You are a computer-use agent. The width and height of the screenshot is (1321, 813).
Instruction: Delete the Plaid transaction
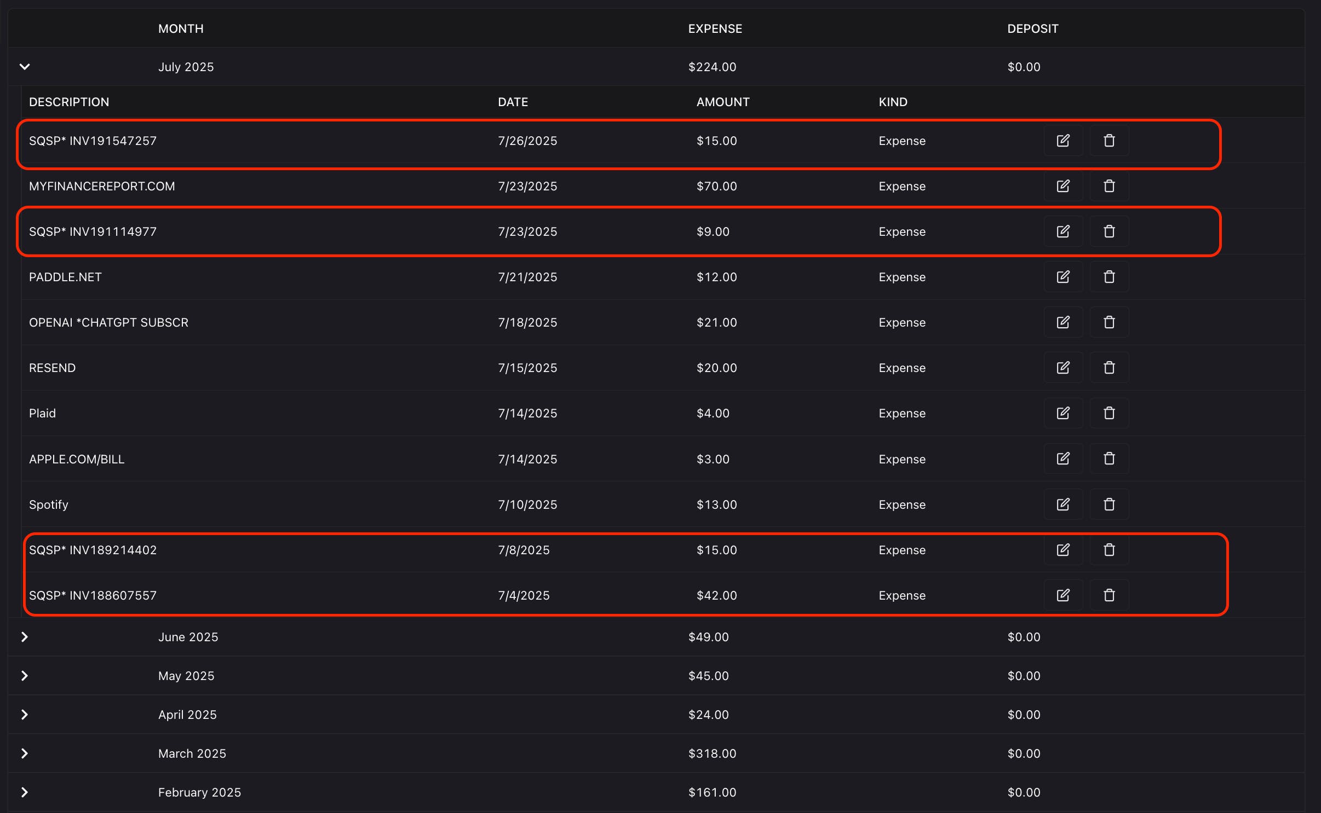1109,413
